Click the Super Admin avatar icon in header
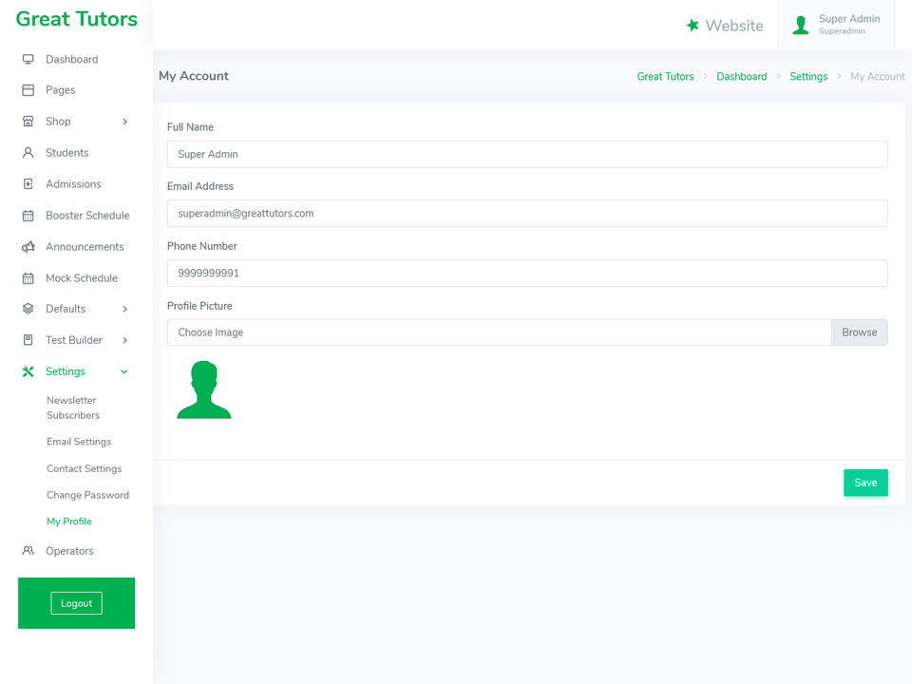 [x=801, y=25]
